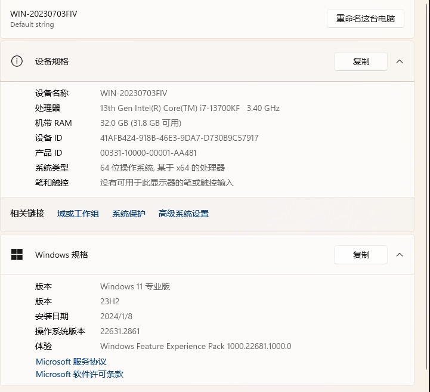Open the 系统保护 link

[129, 214]
